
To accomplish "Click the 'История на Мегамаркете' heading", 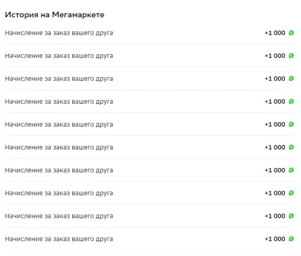I will [x=54, y=15].
